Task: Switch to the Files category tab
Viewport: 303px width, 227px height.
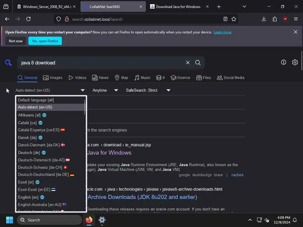Action: tap(203, 78)
